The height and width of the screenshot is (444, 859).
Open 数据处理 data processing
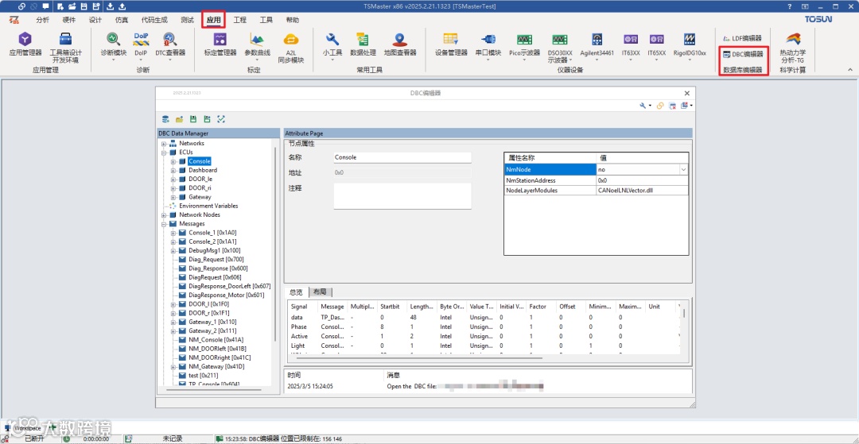363,44
